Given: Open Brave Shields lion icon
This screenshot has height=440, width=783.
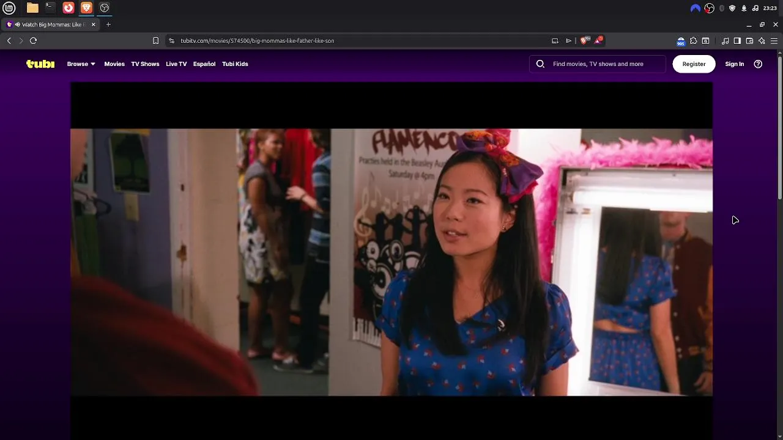Looking at the screenshot, I should 584,41.
